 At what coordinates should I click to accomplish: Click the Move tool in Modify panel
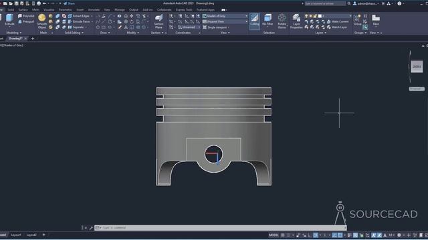pyautogui.click(x=132, y=16)
